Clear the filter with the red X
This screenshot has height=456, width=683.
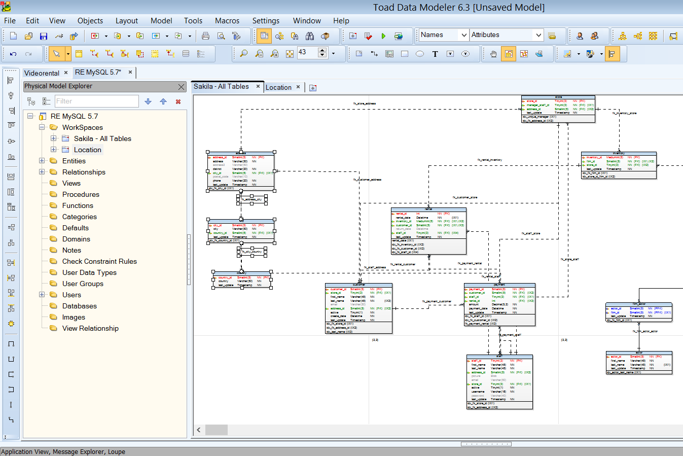178,101
